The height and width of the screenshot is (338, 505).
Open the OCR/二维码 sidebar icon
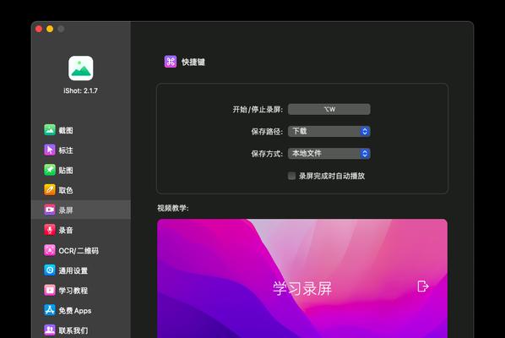pyautogui.click(x=50, y=250)
